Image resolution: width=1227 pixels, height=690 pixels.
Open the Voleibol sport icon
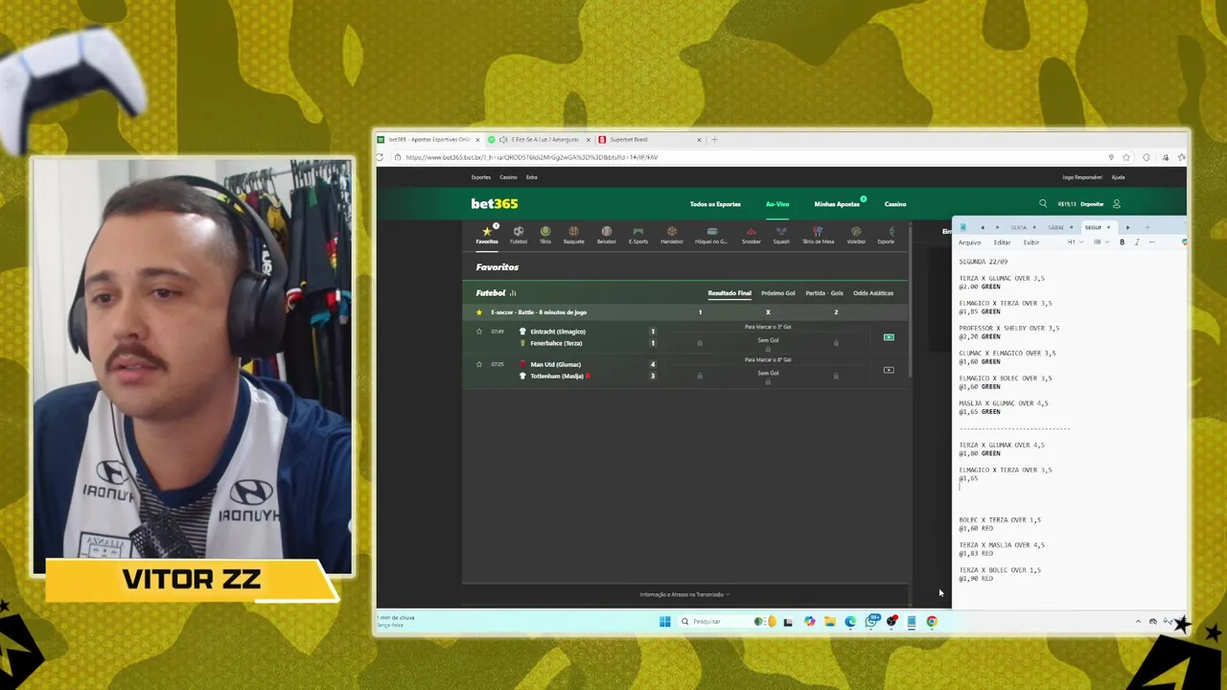856,234
